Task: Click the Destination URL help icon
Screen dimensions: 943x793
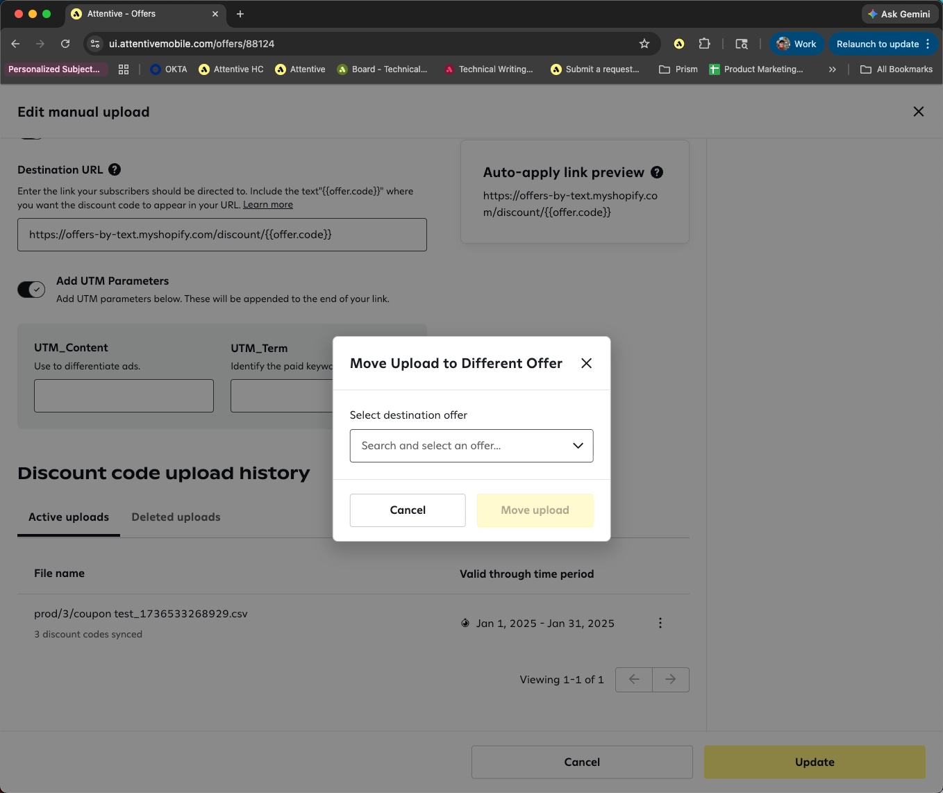Action: coord(115,169)
